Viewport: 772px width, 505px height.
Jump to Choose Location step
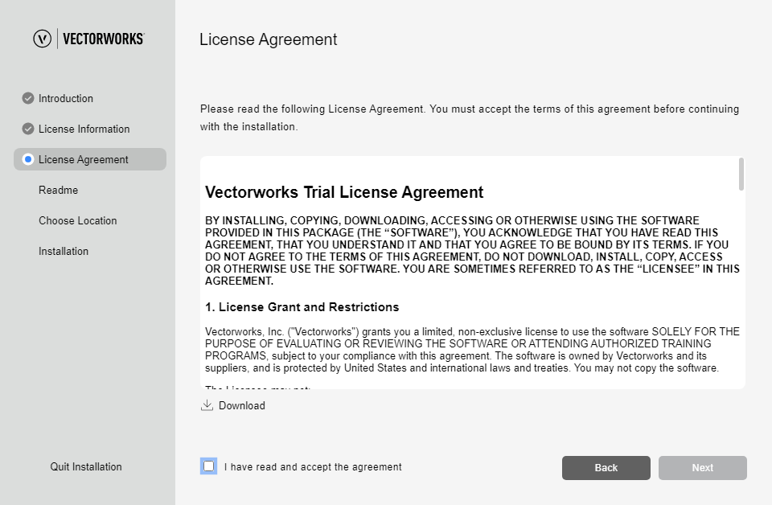78,220
